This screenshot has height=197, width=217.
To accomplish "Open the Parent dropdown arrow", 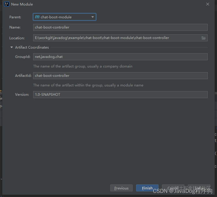I will (93, 17).
